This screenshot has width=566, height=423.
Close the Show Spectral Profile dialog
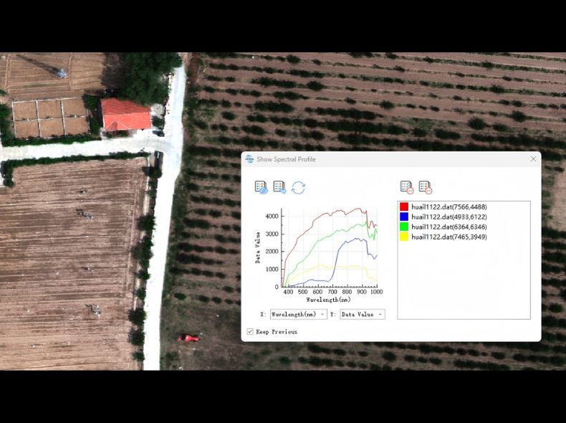click(x=533, y=159)
